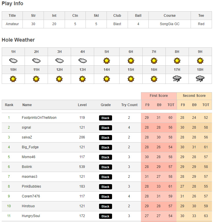
Task: Click the Black grade badge for Boiiink
Action: click(105, 167)
